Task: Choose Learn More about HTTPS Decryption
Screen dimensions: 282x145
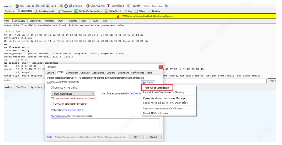Action: 165,103
